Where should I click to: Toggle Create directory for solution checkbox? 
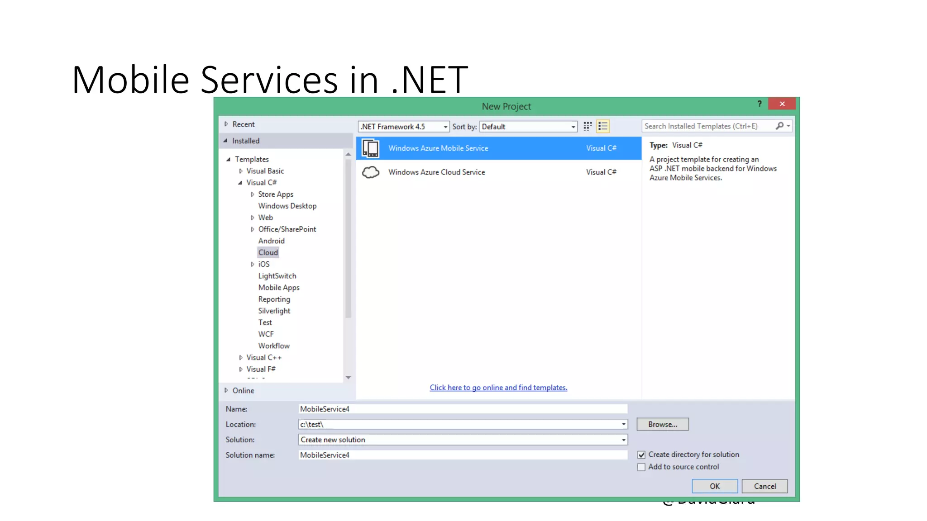click(x=641, y=455)
